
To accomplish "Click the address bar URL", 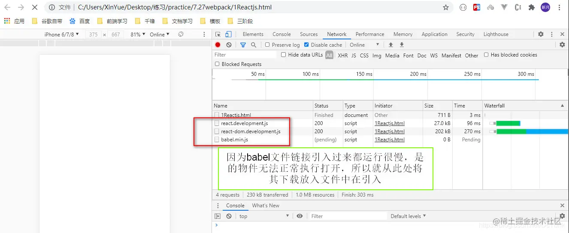I will point(175,7).
